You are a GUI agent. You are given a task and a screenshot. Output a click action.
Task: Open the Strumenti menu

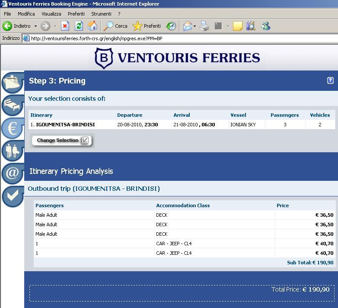(101, 14)
